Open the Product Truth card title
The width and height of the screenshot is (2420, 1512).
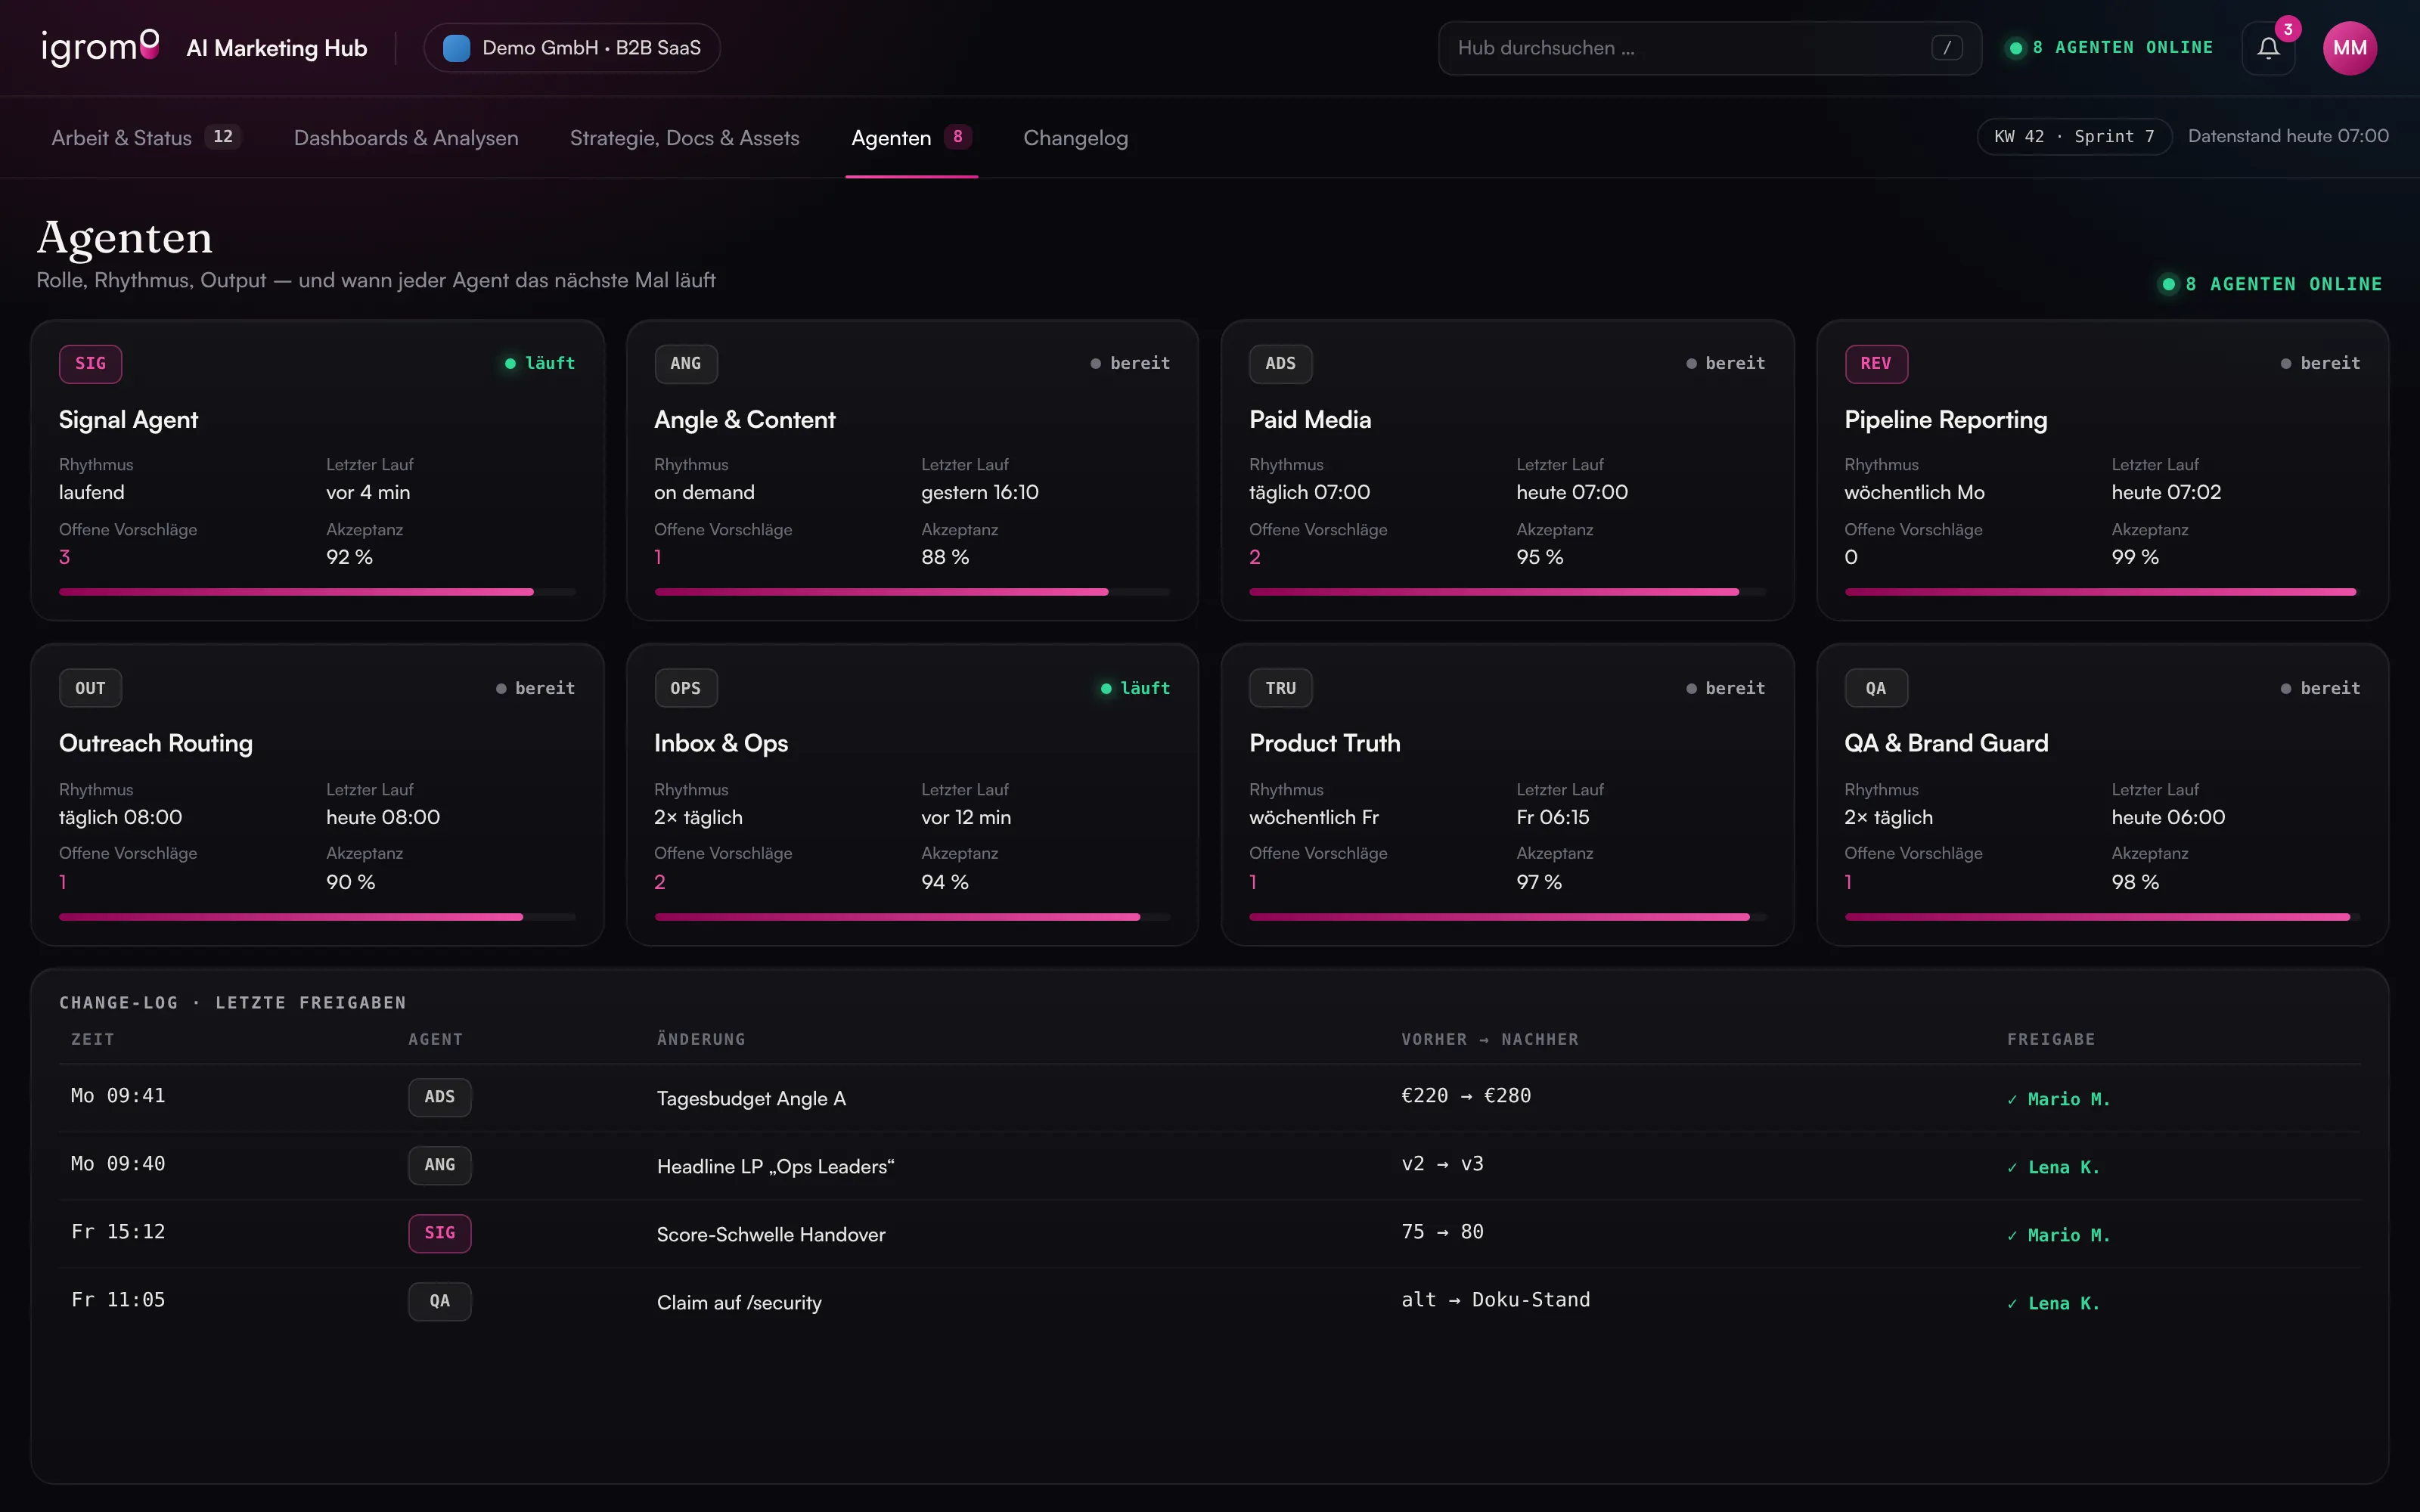pos(1324,743)
